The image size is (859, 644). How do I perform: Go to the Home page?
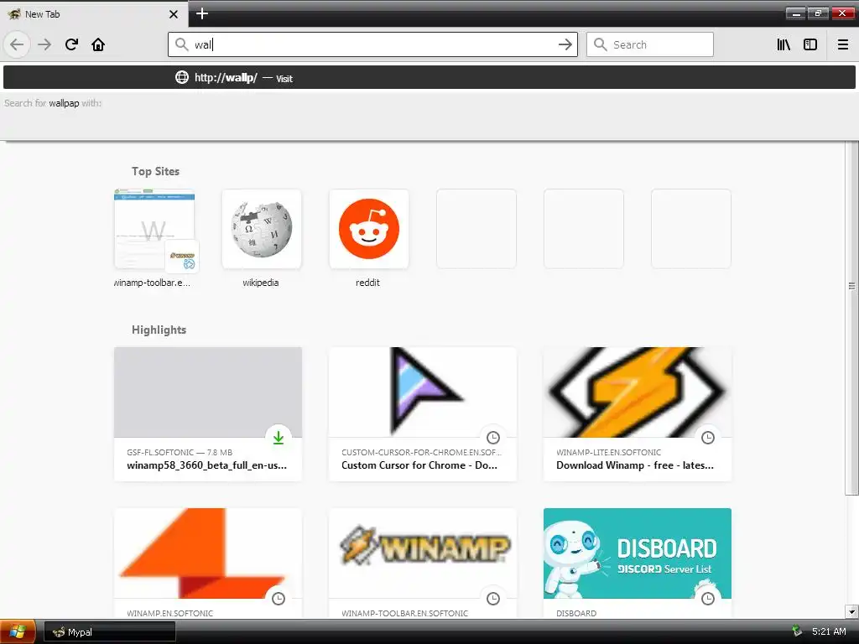pyautogui.click(x=98, y=44)
